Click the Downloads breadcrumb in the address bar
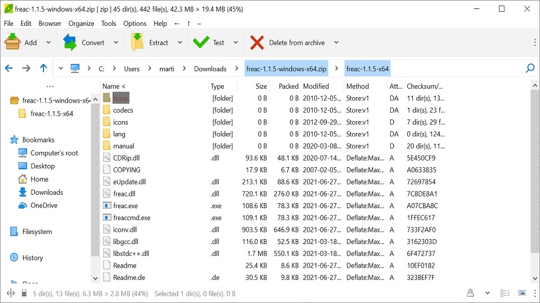The image size is (540, 303). coord(210,69)
